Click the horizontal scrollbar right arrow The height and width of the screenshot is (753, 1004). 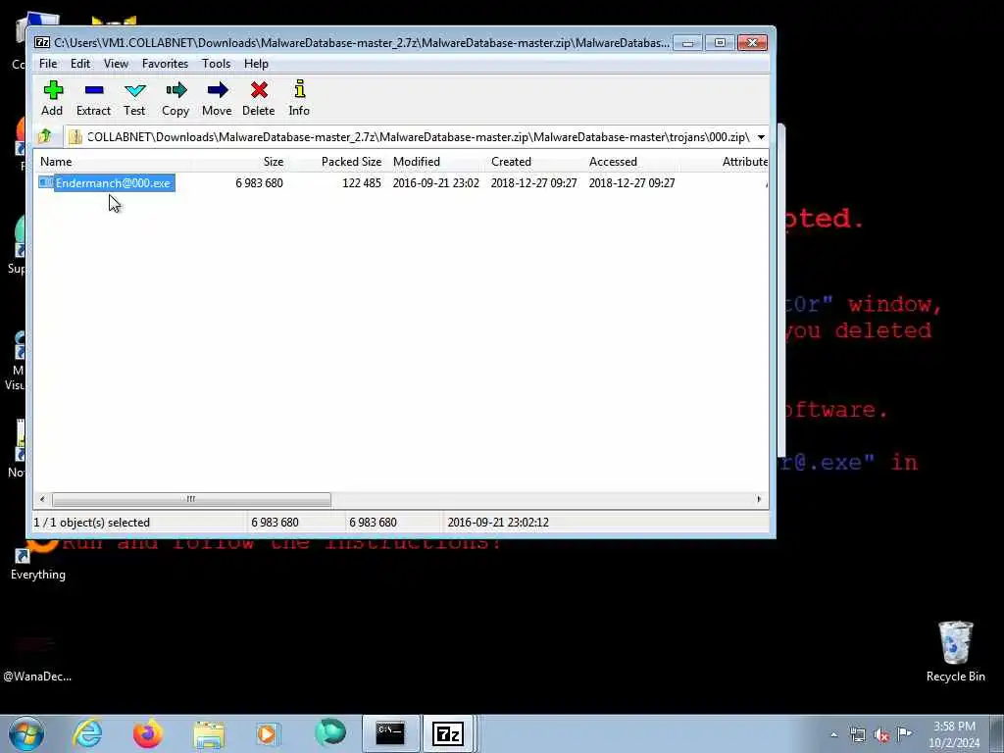click(760, 499)
